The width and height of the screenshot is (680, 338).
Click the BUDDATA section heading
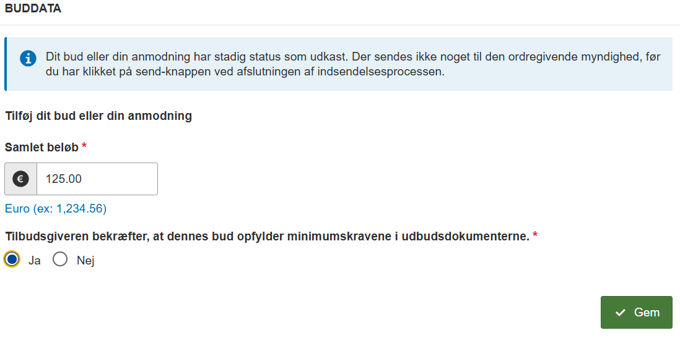tap(33, 9)
